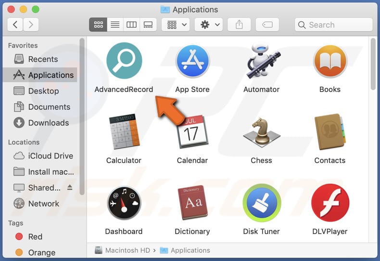Click Applications in the path bar
The width and height of the screenshot is (380, 261).
[x=185, y=250]
